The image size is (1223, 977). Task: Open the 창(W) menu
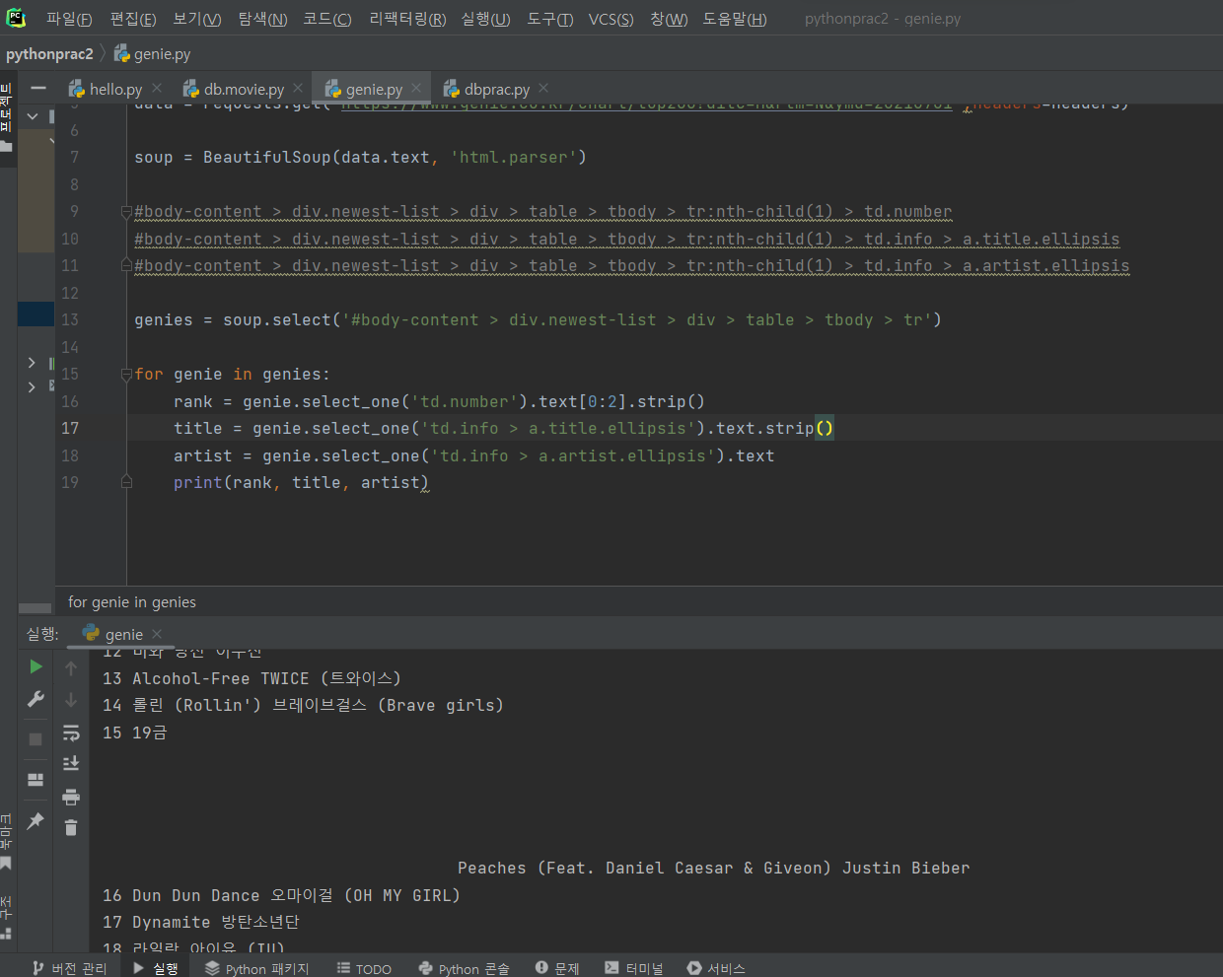[669, 19]
